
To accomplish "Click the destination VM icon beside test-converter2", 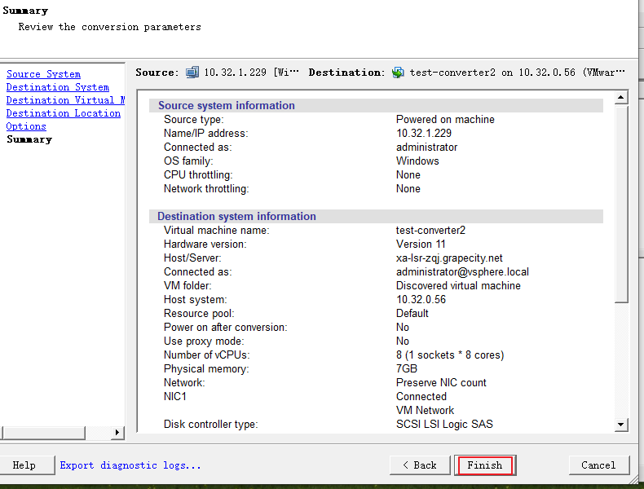I will 398,73.
